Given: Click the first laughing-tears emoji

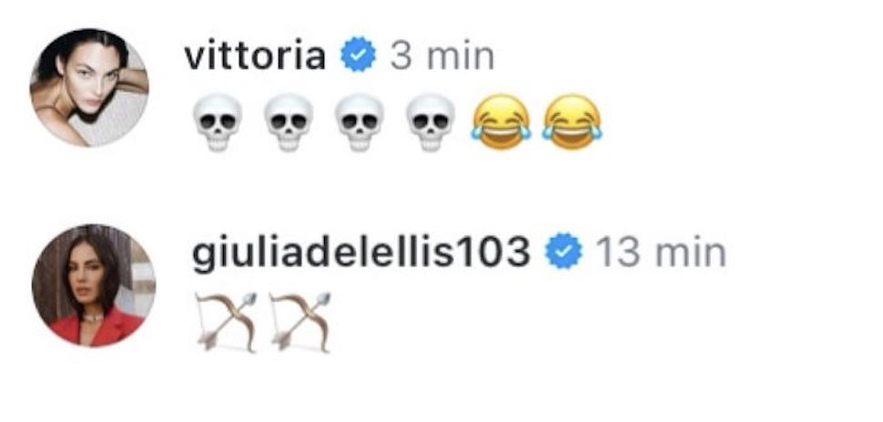Looking at the screenshot, I should point(502,122).
